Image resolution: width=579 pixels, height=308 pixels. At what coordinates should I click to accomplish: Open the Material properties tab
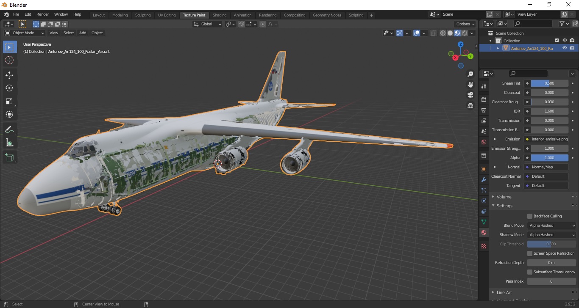[484, 232]
